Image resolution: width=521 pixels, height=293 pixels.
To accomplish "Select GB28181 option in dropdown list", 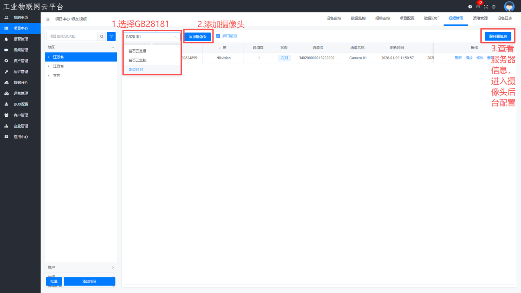I will 136,69.
